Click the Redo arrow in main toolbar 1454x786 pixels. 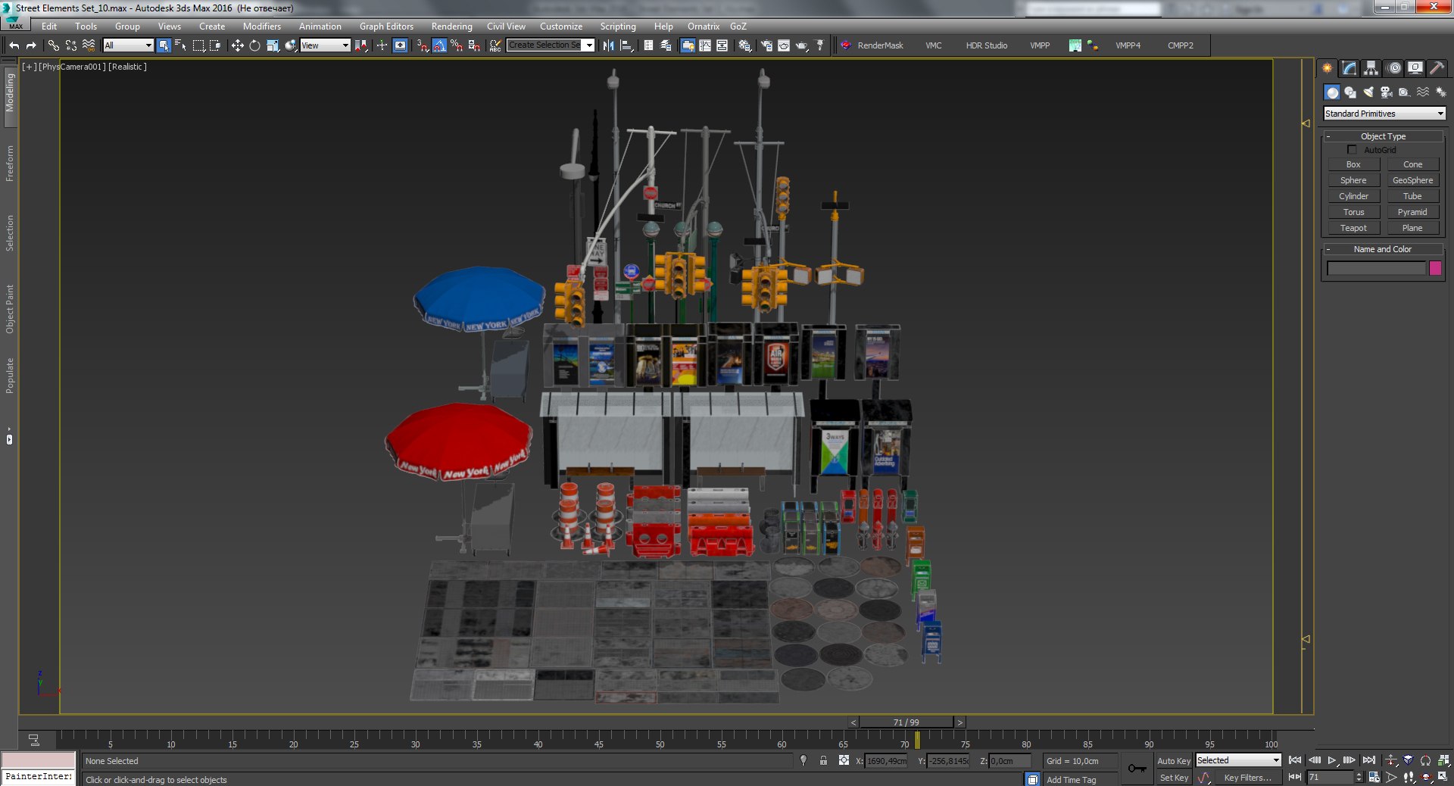coord(31,45)
